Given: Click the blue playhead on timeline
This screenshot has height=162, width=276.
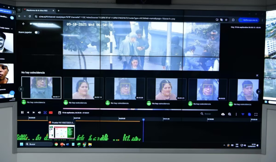Looking at the screenshot, I should [143, 119].
